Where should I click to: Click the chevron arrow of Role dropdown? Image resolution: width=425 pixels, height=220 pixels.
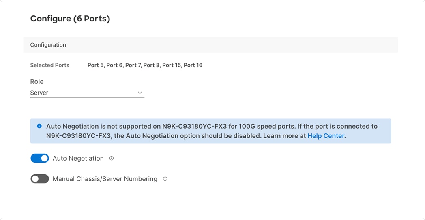pyautogui.click(x=140, y=93)
